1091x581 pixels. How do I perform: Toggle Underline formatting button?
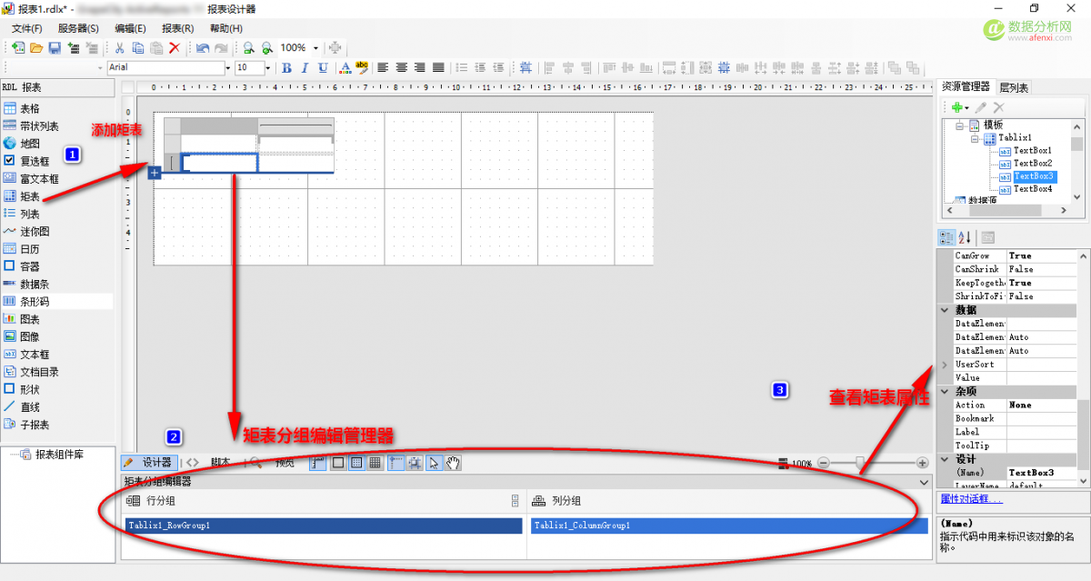(322, 68)
